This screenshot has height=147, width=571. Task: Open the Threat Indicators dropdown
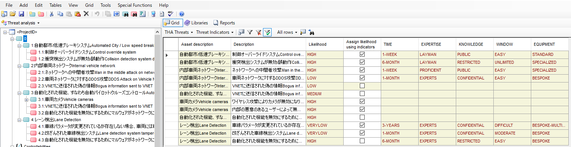pyautogui.click(x=215, y=32)
